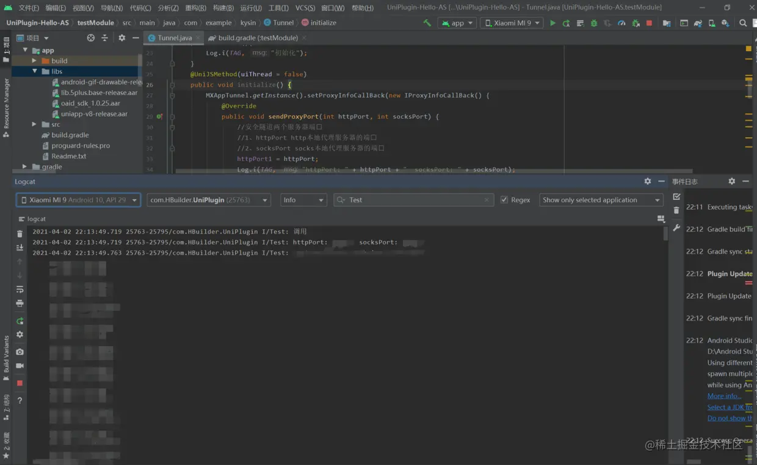Restart logcat using the green refresh icon
Viewport: 757px width, 465px height.
20,321
